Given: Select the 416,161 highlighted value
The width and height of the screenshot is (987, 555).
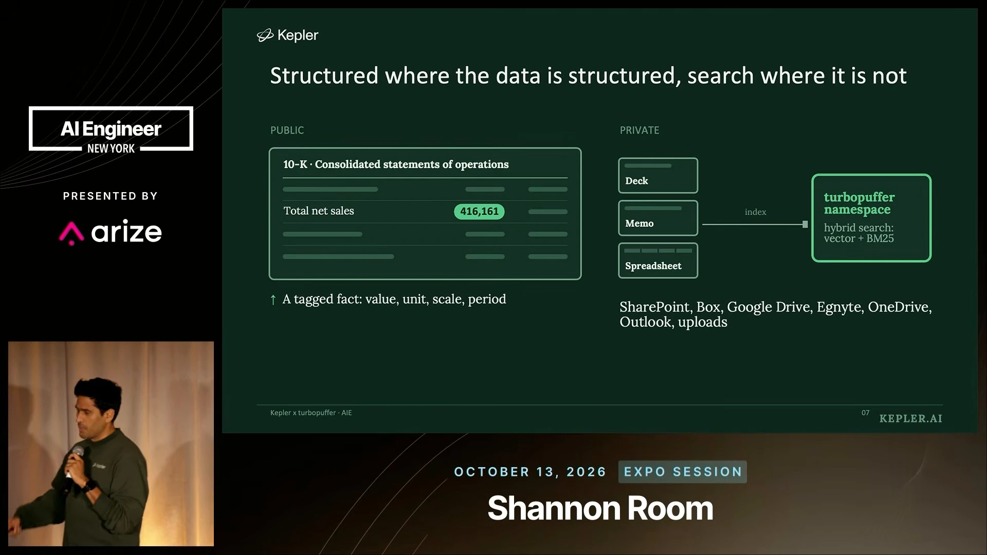Looking at the screenshot, I should tap(479, 211).
